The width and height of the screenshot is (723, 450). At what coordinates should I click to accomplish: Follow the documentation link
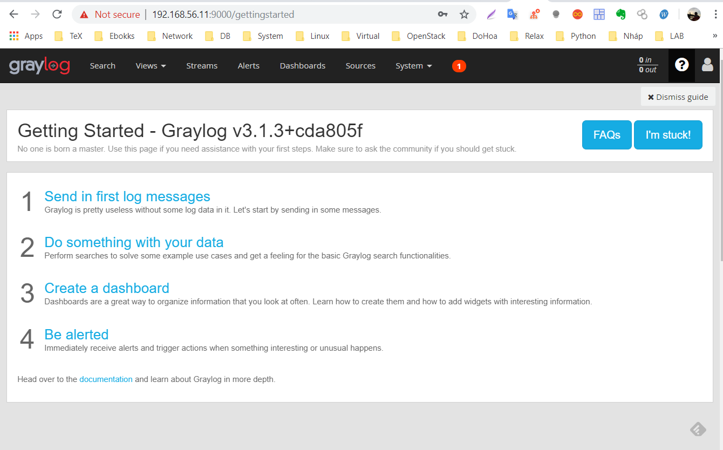click(106, 379)
